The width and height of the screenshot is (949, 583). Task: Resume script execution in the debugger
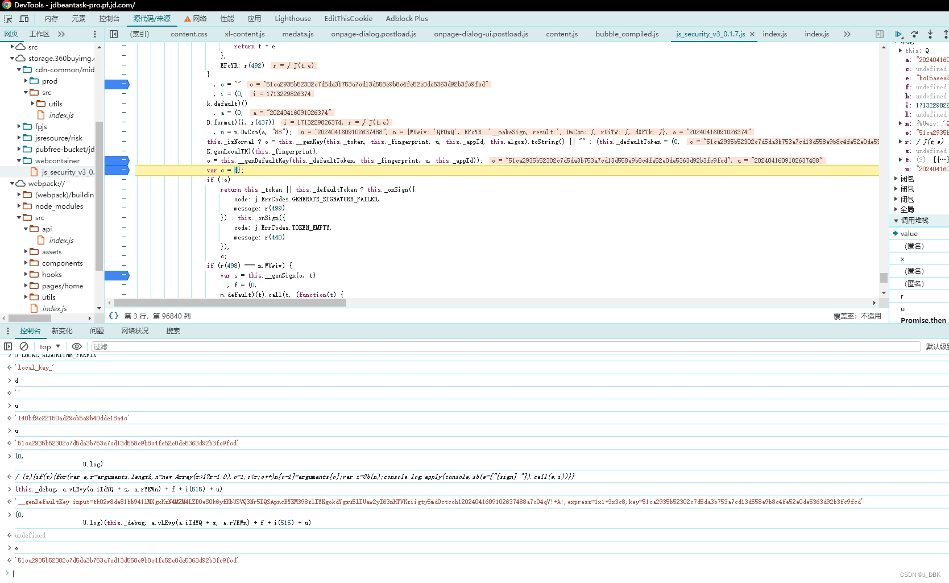(x=899, y=34)
